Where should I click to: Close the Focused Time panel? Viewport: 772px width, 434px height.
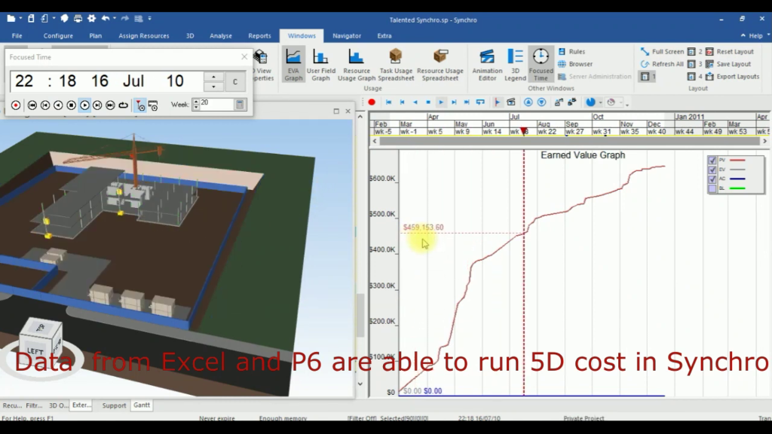point(244,57)
